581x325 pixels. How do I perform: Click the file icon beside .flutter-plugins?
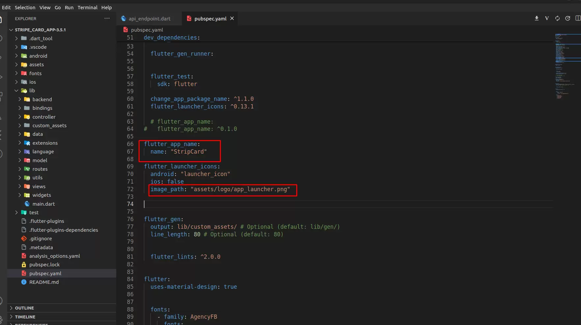click(x=24, y=221)
